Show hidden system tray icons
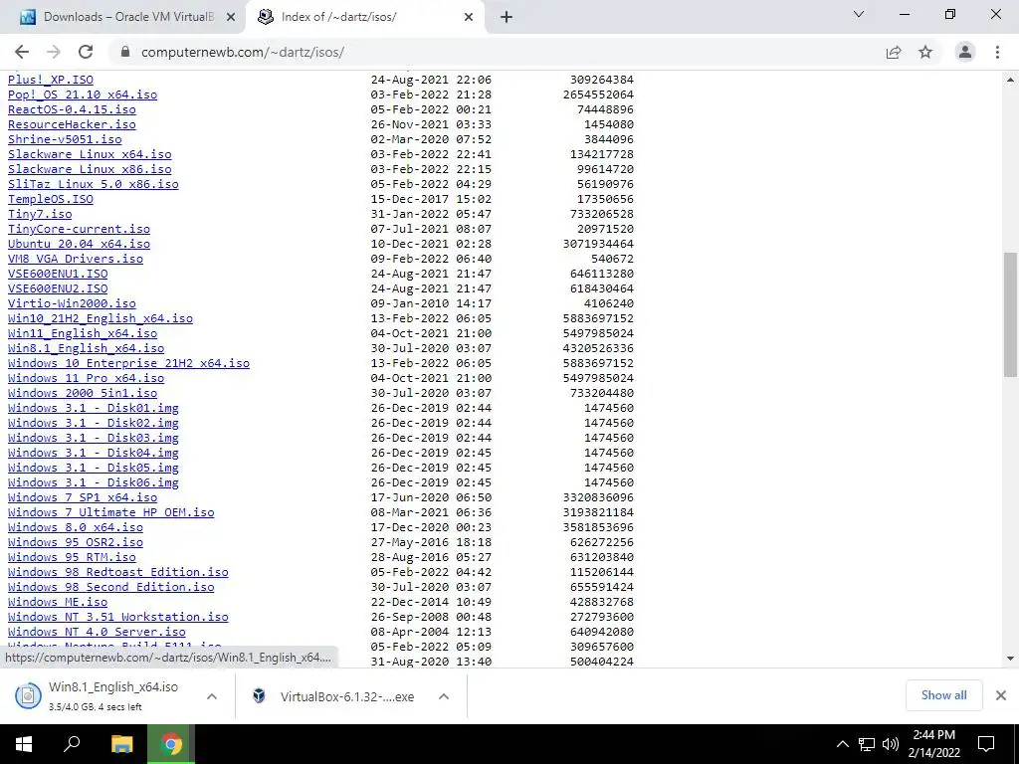Image resolution: width=1019 pixels, height=764 pixels. point(842,744)
